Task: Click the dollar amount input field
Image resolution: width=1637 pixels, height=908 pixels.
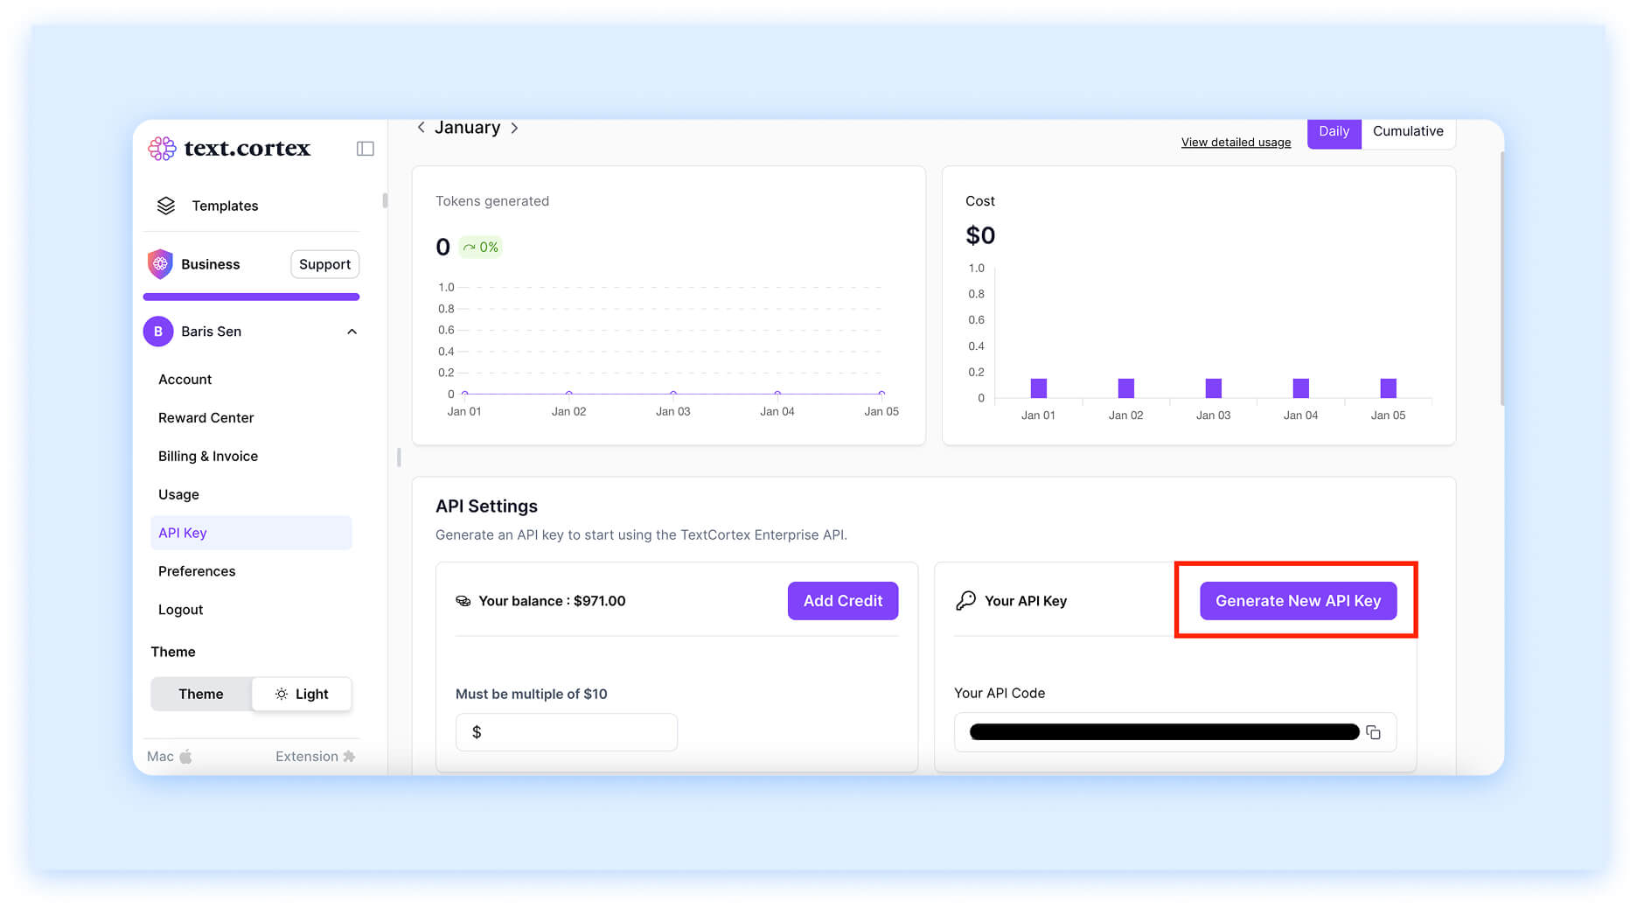Action: pos(566,732)
